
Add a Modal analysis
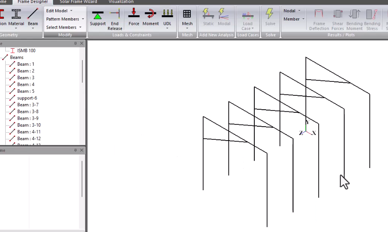coord(224,17)
